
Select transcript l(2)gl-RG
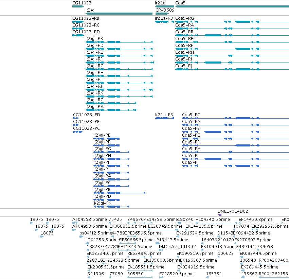[x=94, y=66]
